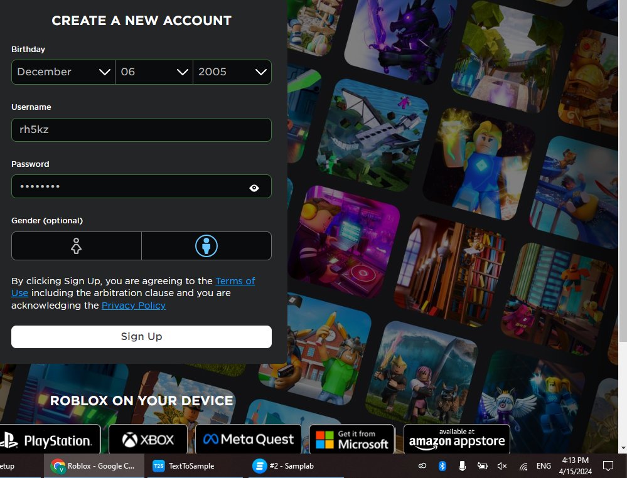The width and height of the screenshot is (627, 478).
Task: Open the notifications center icon
Action: tap(608, 466)
